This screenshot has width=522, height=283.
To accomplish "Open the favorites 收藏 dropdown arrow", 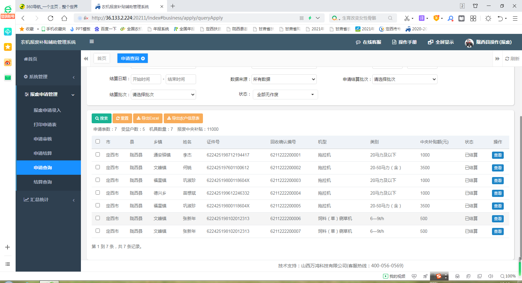I will [38, 29].
